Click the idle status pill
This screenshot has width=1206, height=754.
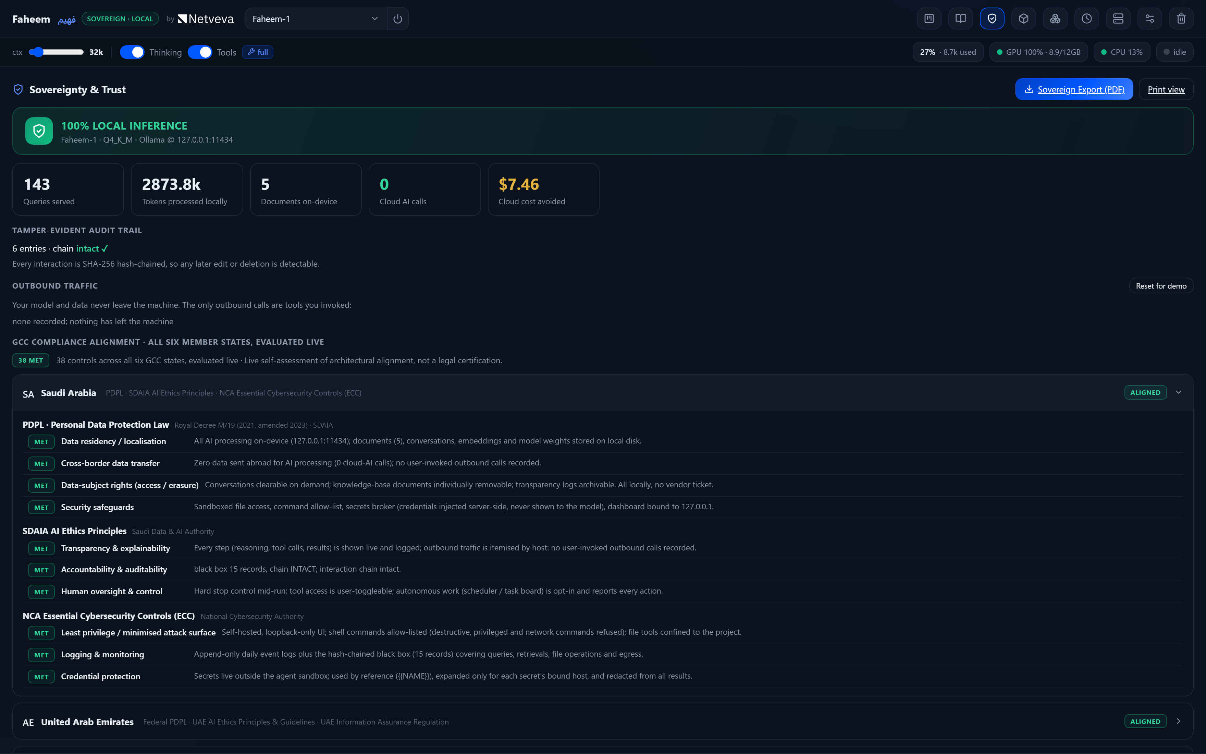click(x=1174, y=52)
